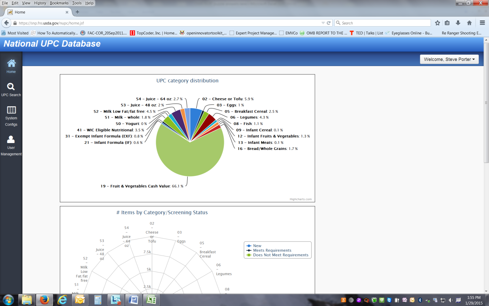Open the Tools menu

(x=77, y=3)
